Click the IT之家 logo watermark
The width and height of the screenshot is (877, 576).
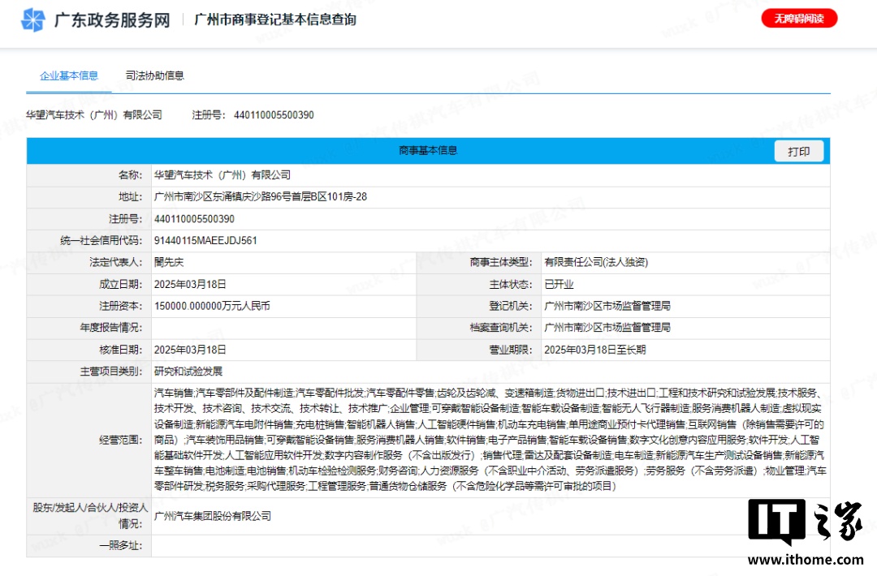pyautogui.click(x=806, y=522)
